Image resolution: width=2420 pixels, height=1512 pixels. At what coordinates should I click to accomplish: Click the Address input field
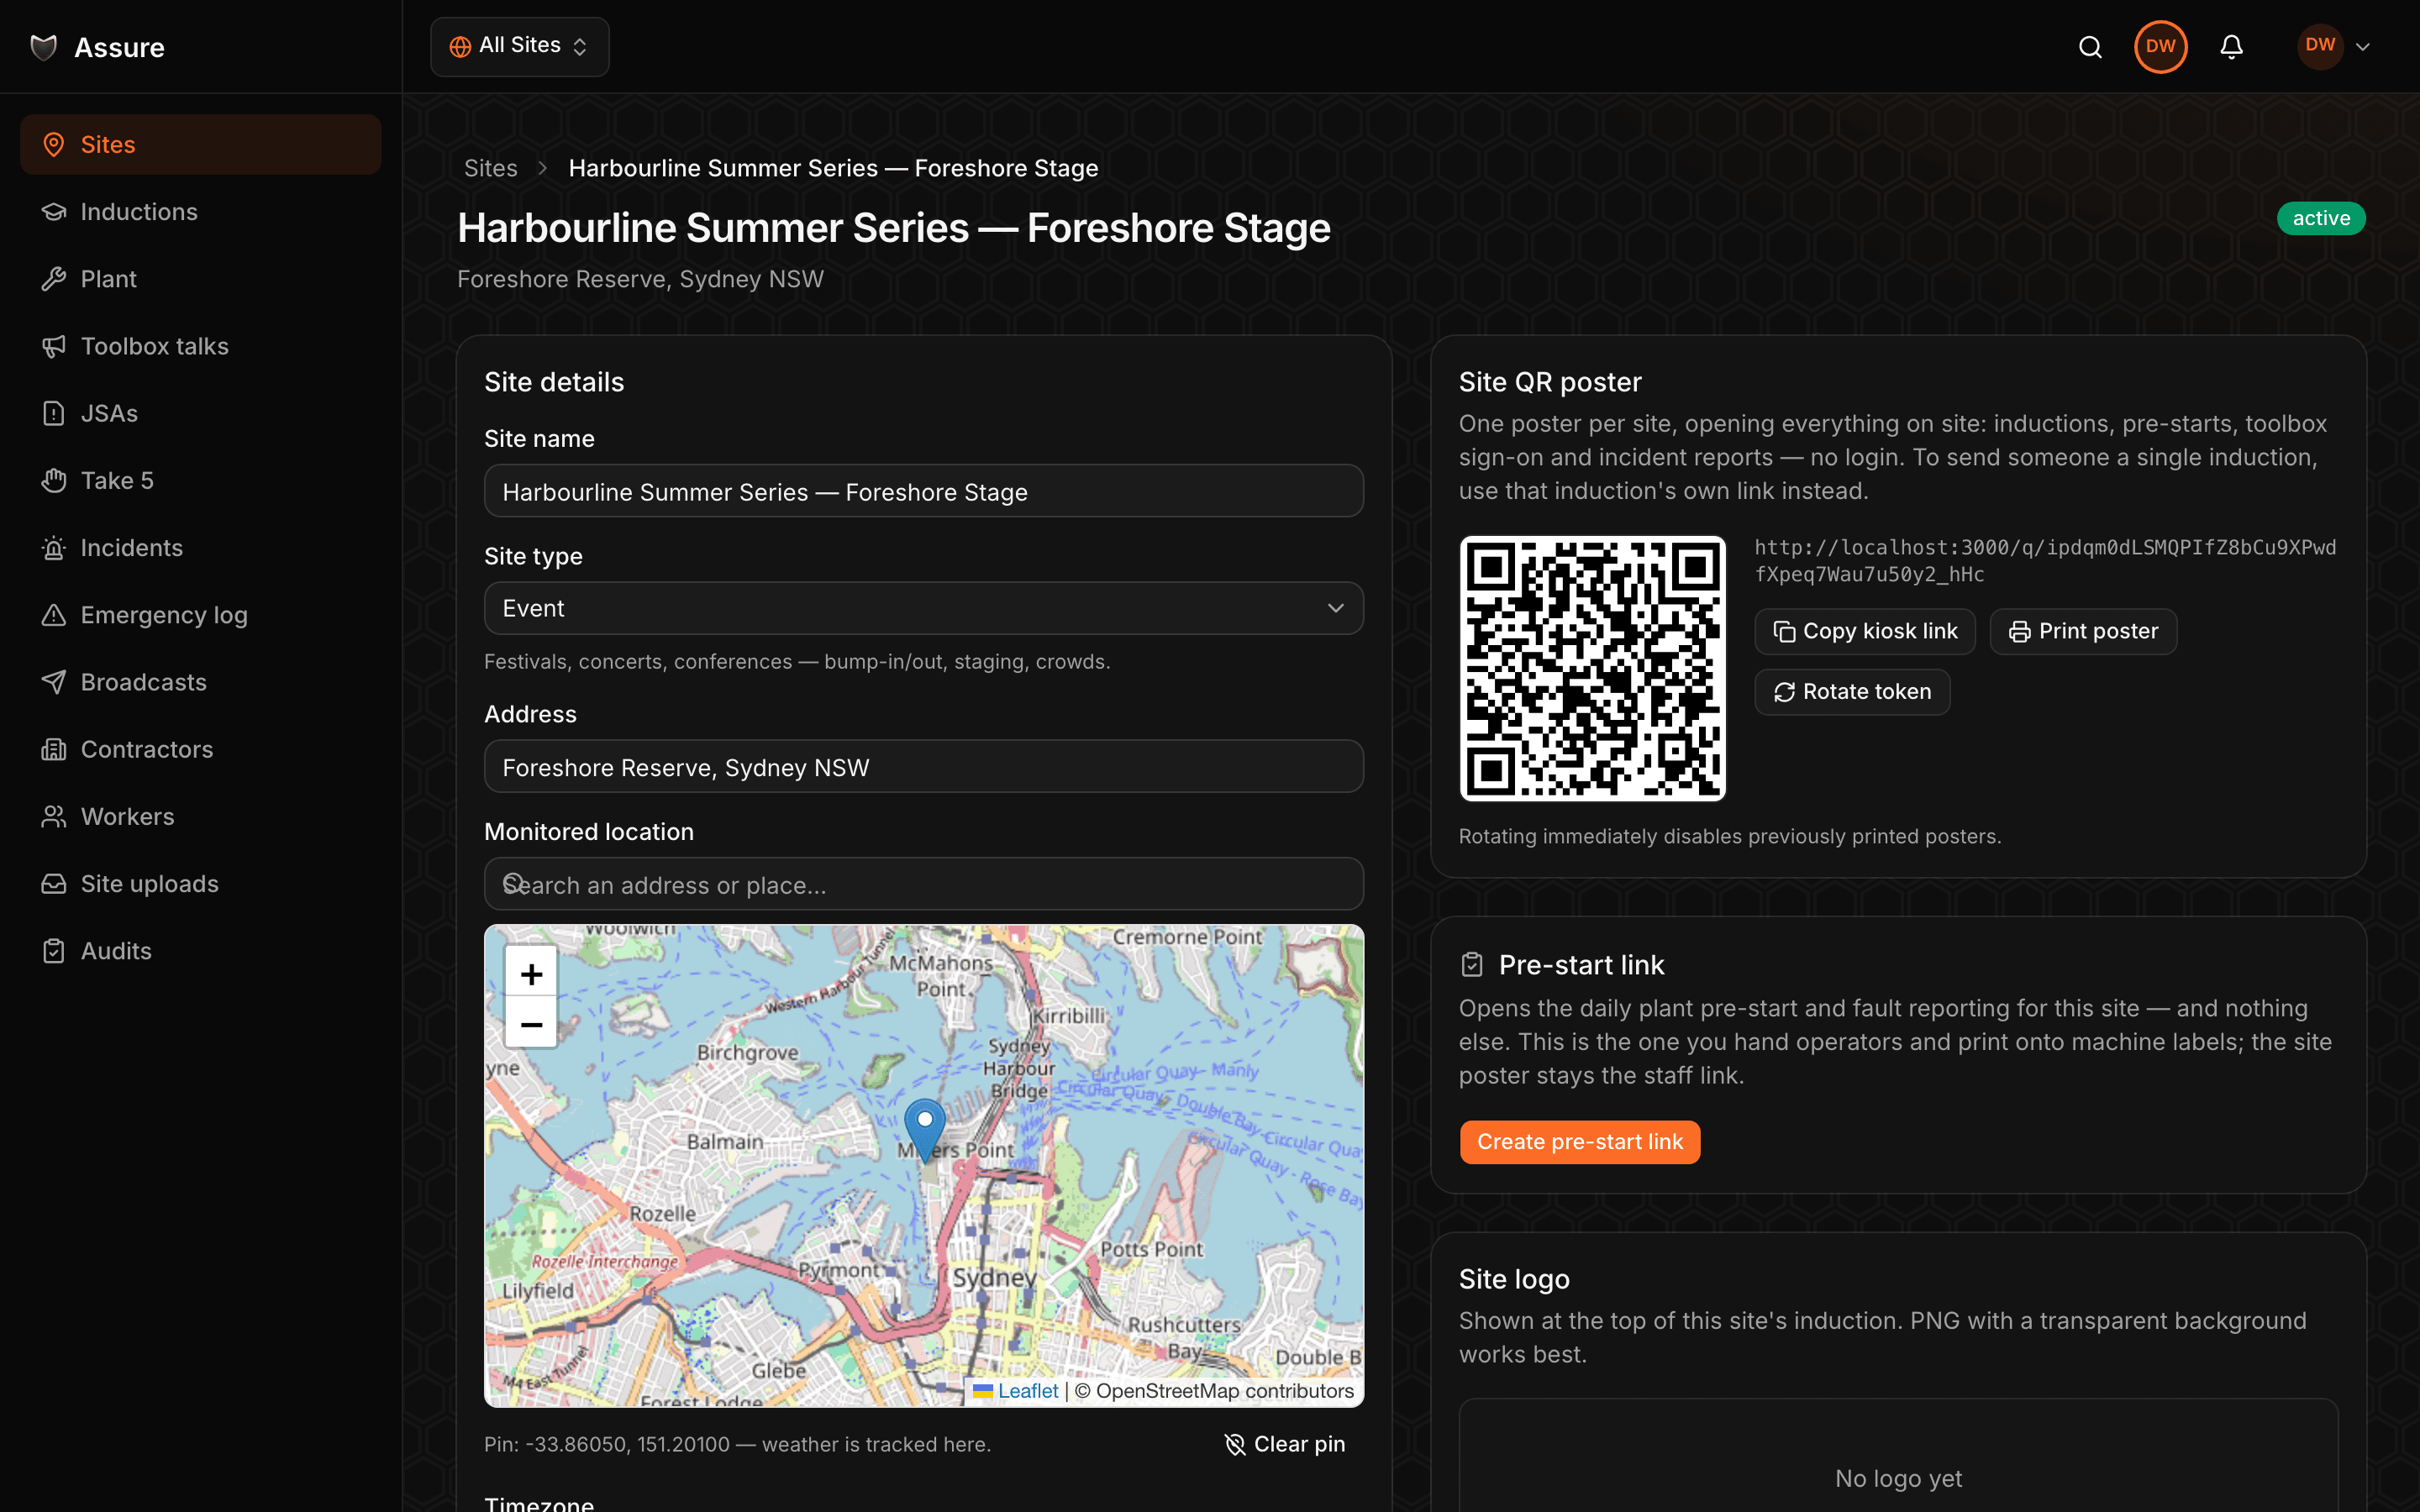point(923,767)
